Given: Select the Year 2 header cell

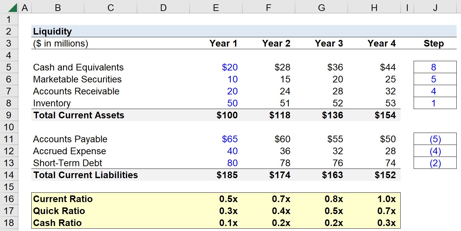Looking at the screenshot, I should click(276, 44).
